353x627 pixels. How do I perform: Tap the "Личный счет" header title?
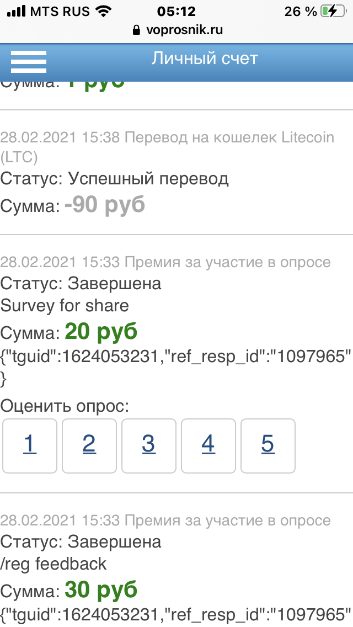[x=205, y=59]
